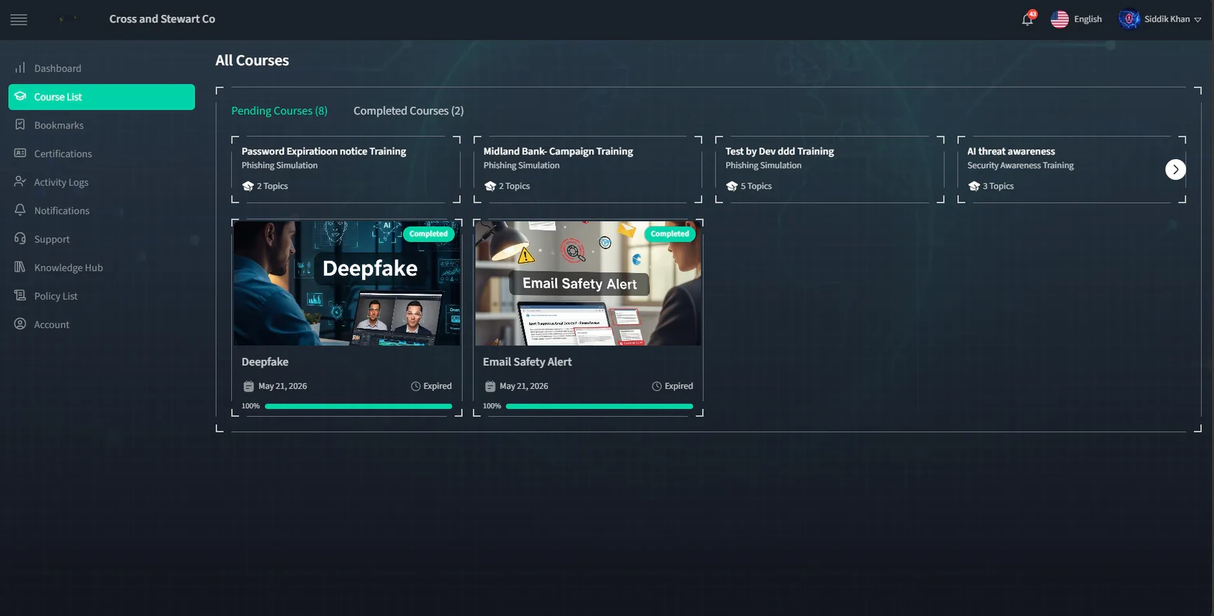The image size is (1214, 616).
Task: Click the Activity Logs user icon
Action: (20, 181)
